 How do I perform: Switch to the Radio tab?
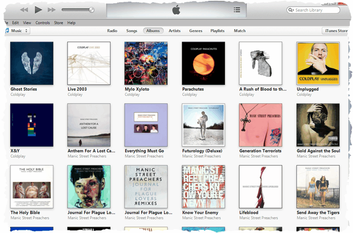pos(112,31)
